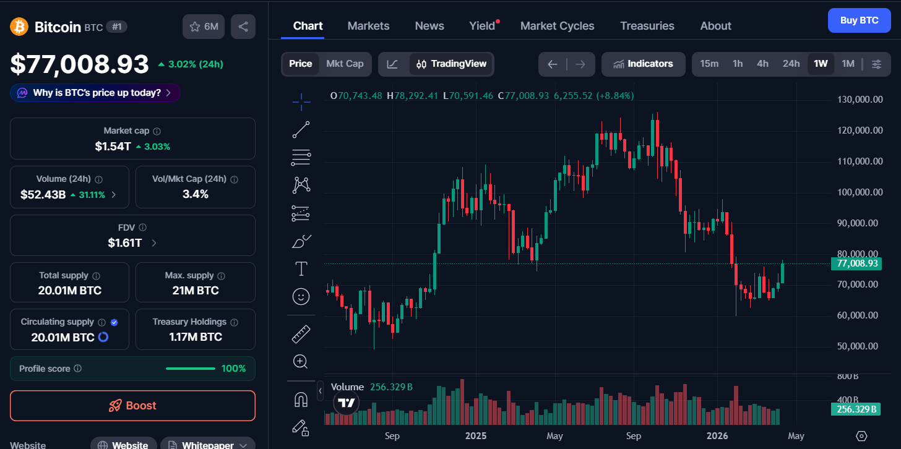The height and width of the screenshot is (449, 901).
Task: Click the $77,008.93 headline price
Action: tap(79, 64)
